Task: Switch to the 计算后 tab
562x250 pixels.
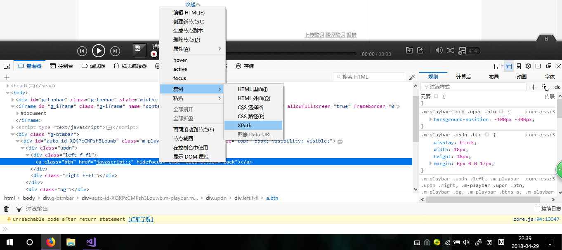Action: (463, 77)
